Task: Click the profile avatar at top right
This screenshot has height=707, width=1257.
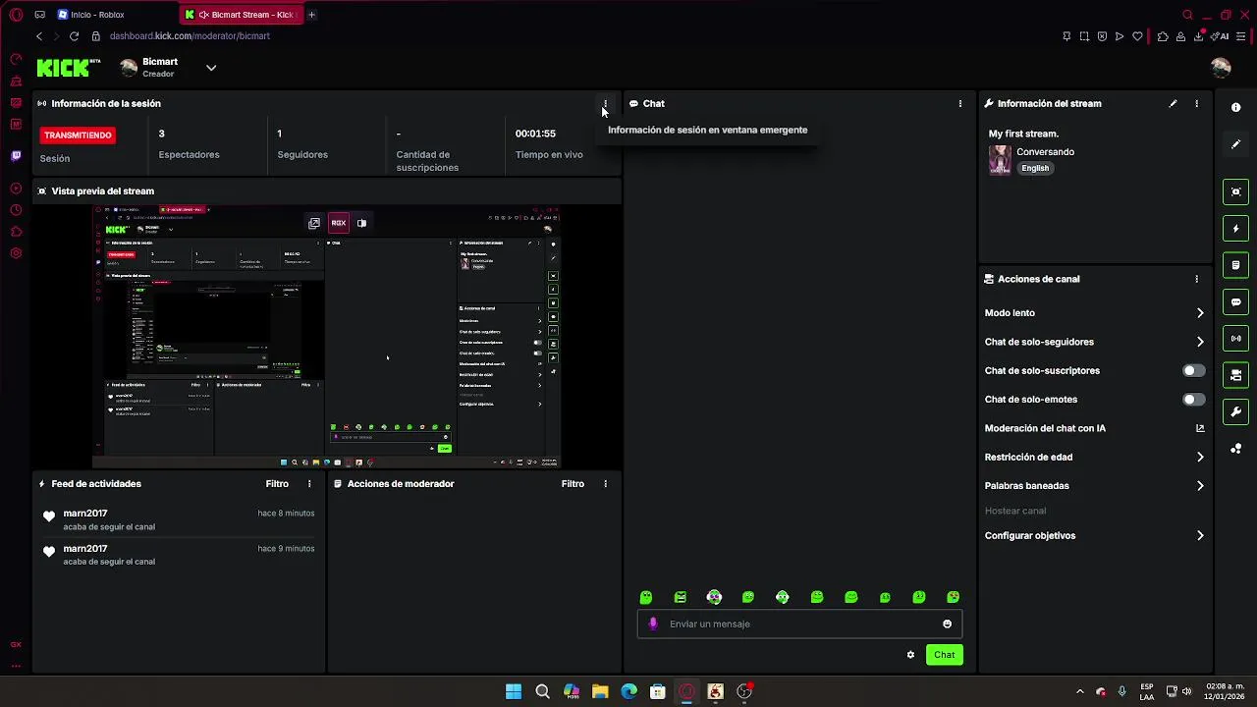Action: [x=1221, y=68]
